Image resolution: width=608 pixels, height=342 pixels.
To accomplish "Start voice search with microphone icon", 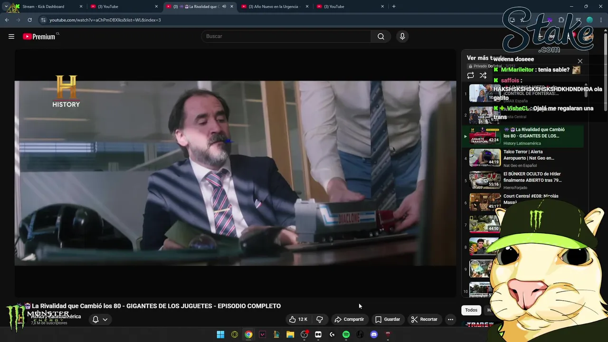I will tap(402, 37).
